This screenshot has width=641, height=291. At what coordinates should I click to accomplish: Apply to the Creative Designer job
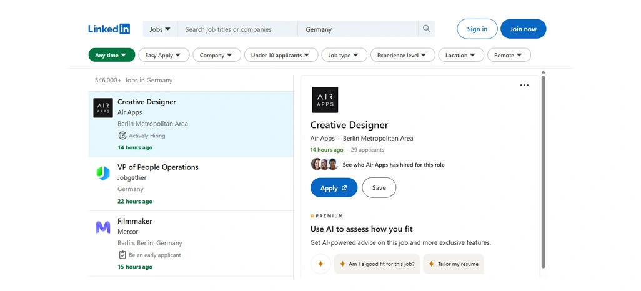(334, 188)
